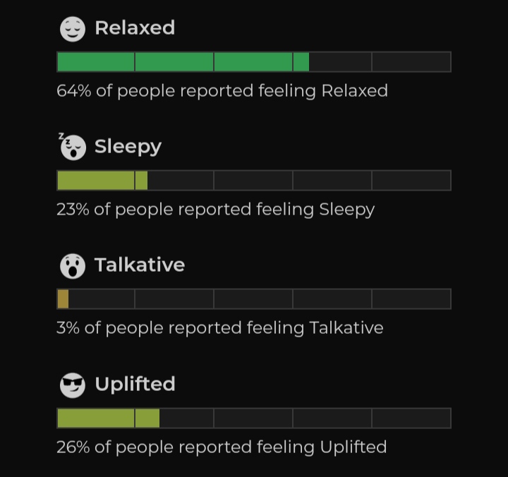Viewport: 508px width, 477px height.
Task: Click the Uplifted sunglasses emoji icon
Action: coord(72,385)
